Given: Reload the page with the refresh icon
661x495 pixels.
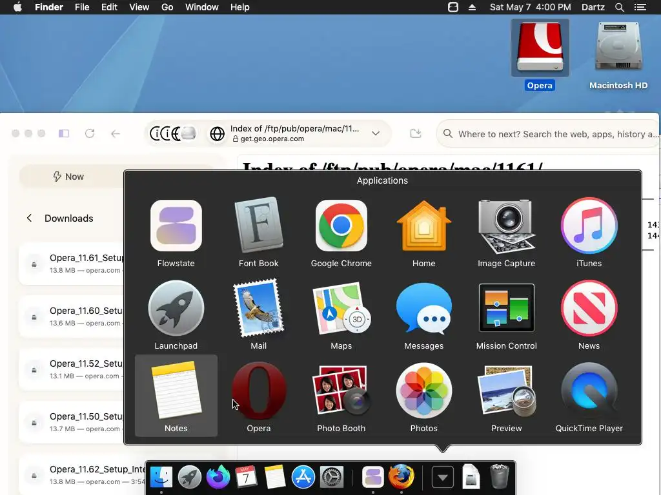Looking at the screenshot, I should pos(90,133).
